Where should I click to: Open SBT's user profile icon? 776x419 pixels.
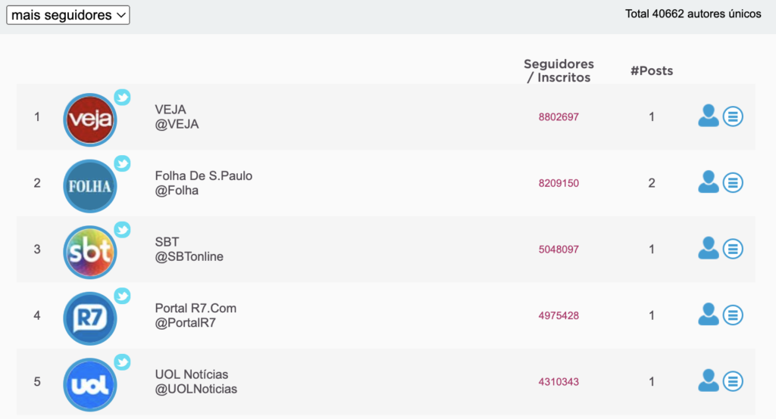[709, 249]
